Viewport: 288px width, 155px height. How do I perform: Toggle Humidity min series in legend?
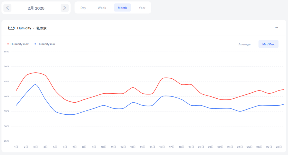[x=46, y=44]
